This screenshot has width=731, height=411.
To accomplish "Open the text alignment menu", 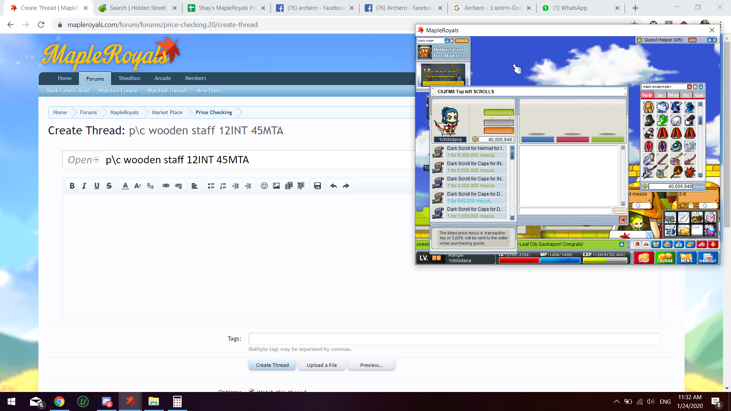I will pos(194,186).
